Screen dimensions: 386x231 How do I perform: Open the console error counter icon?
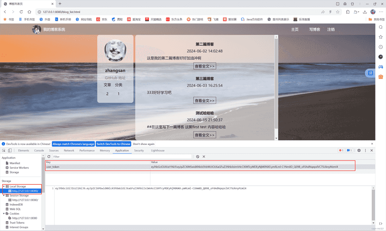(341, 150)
